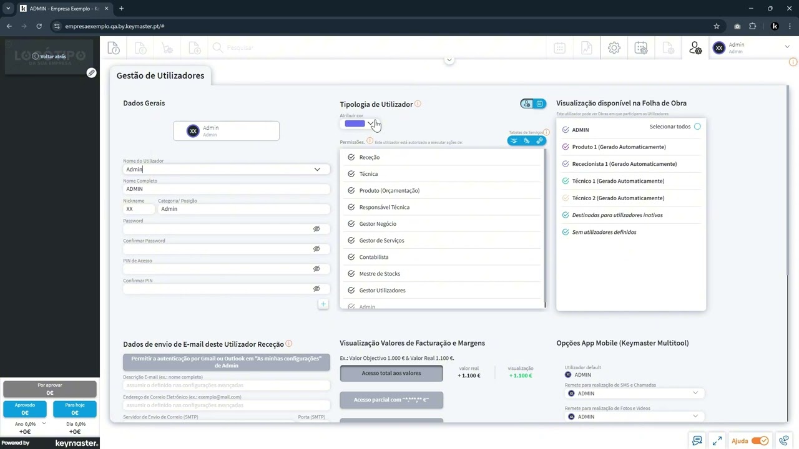Screen dimensions: 799x449
Task: Click Acesso parcial com masked values button
Action: pos(391,400)
